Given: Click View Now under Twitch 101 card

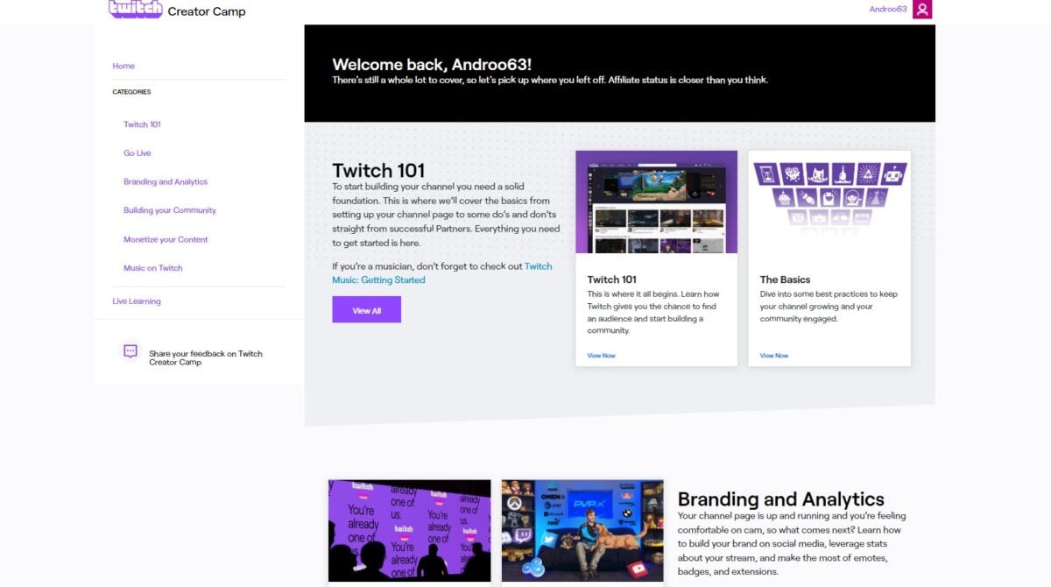Looking at the screenshot, I should click(x=600, y=355).
